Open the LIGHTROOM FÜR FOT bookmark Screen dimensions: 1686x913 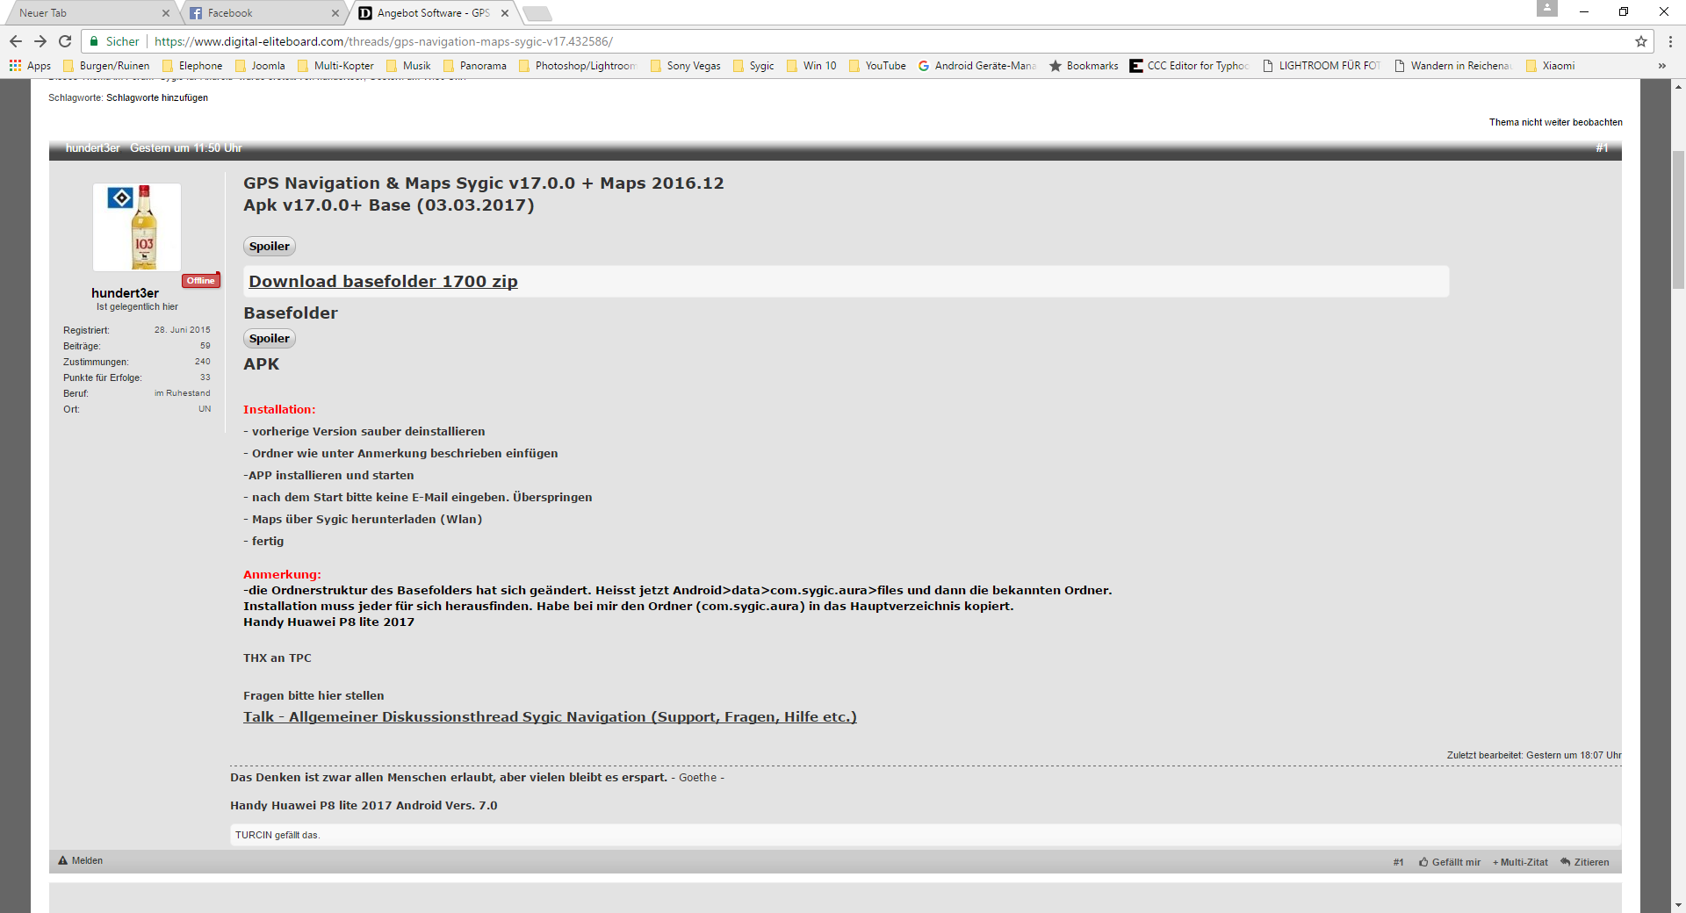click(1322, 66)
